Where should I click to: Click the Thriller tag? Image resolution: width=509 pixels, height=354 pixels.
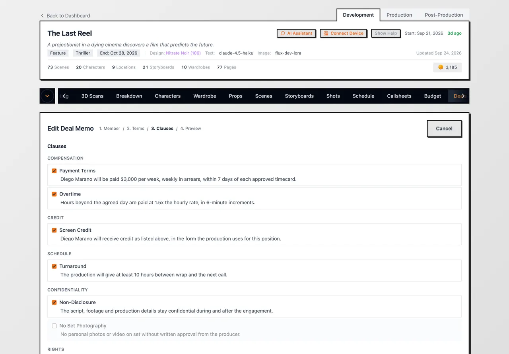point(83,53)
